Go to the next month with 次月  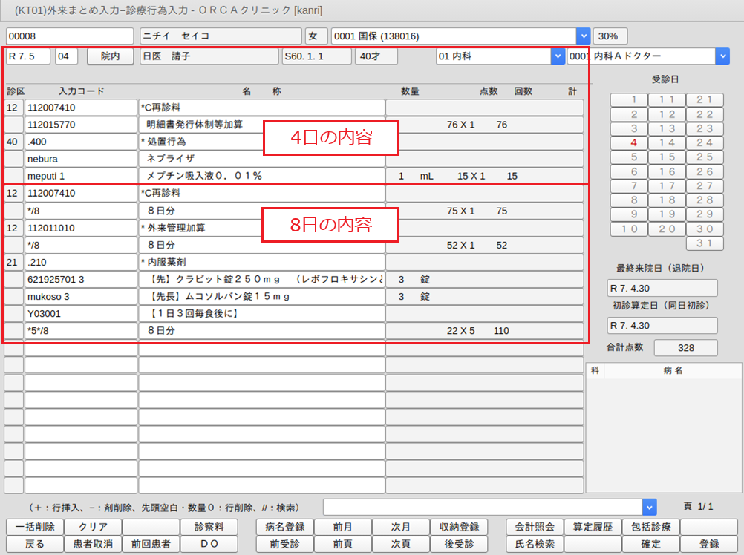pyautogui.click(x=400, y=527)
